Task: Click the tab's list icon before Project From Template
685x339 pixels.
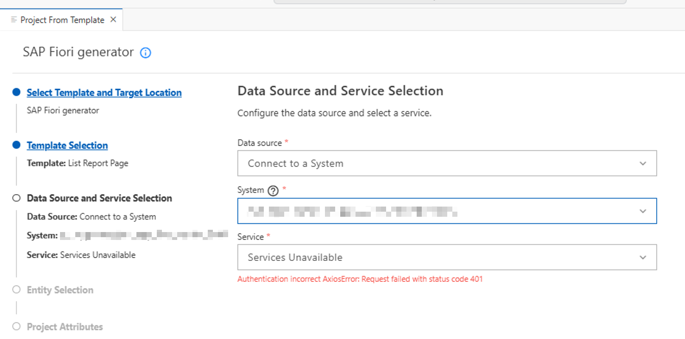Action: tap(14, 20)
